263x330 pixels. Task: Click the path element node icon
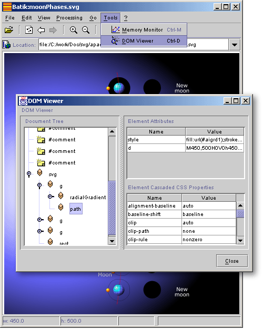click(x=60, y=207)
